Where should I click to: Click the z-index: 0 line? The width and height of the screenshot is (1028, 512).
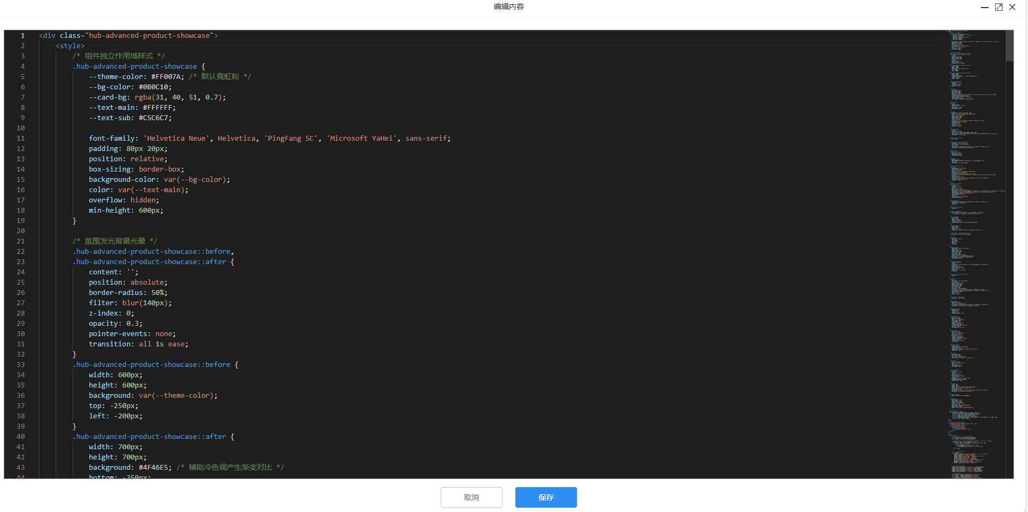(111, 313)
